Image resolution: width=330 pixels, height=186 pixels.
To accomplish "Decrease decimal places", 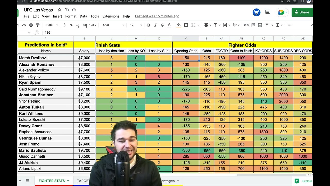I will (78, 25).
